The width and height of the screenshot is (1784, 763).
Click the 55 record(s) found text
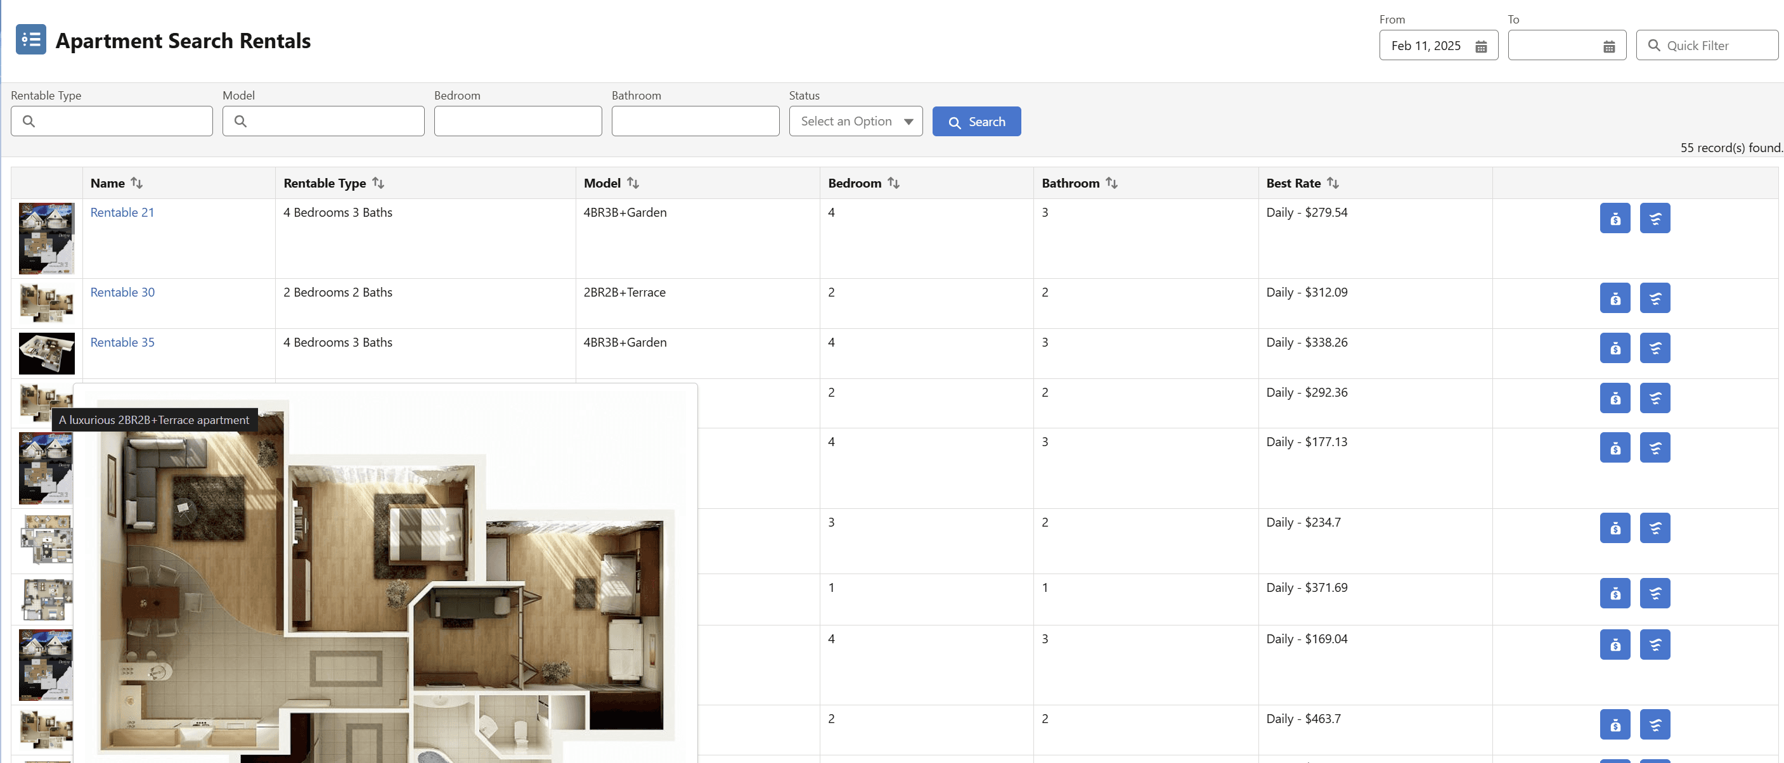click(1731, 148)
